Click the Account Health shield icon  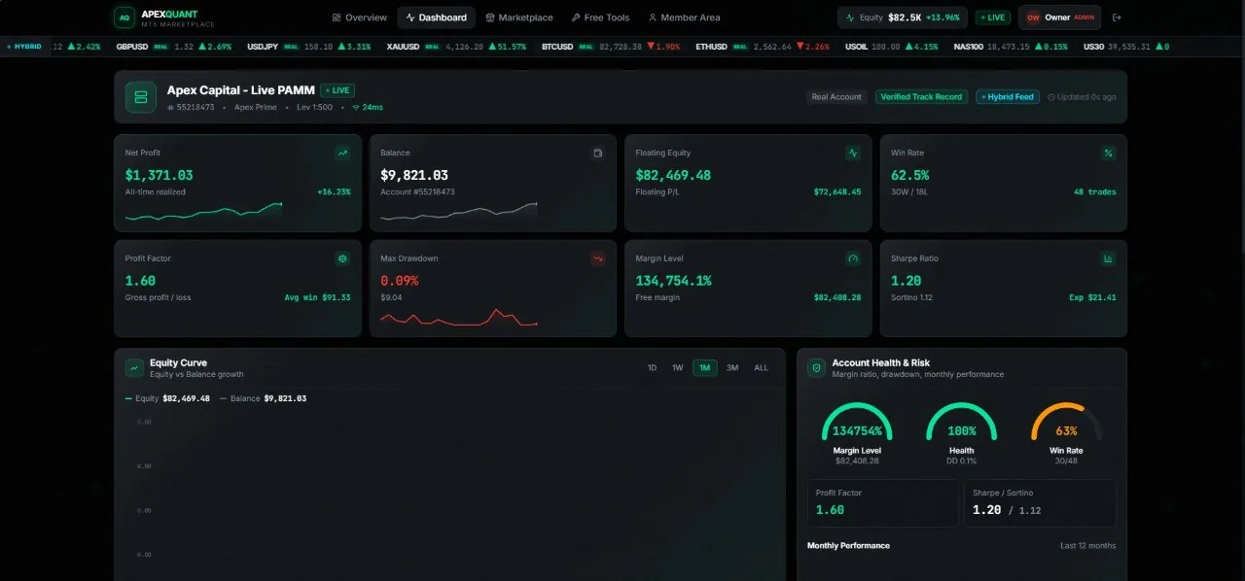[817, 368]
